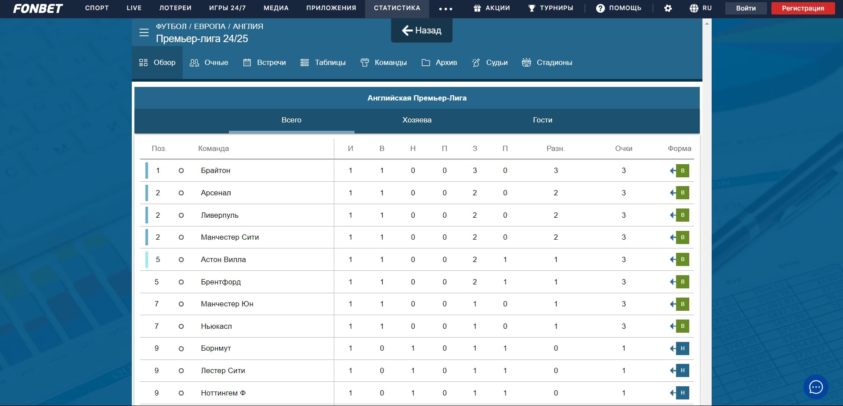Open the Лестер Сити team link
843x406 pixels.
click(x=223, y=370)
